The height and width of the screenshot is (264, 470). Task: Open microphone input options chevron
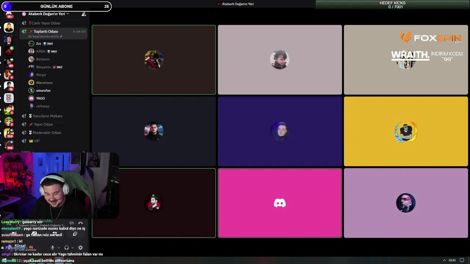(x=58, y=248)
